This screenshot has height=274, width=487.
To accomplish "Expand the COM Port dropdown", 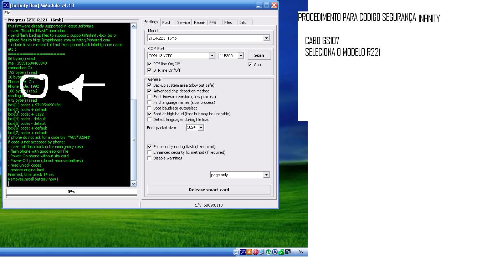I will 212,56.
